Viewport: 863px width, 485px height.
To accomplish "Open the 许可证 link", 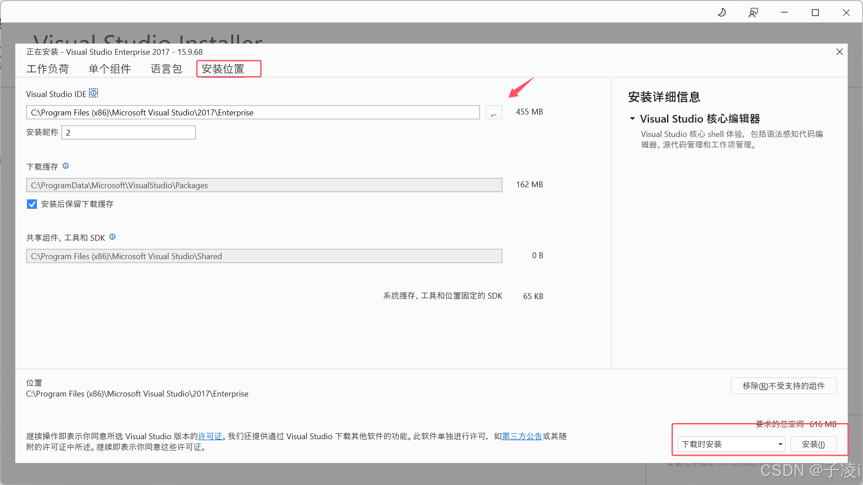I will 210,436.
